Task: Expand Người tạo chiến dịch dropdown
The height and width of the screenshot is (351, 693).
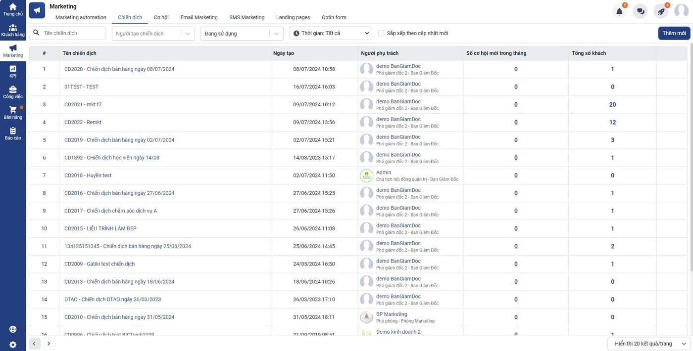Action: pyautogui.click(x=153, y=34)
